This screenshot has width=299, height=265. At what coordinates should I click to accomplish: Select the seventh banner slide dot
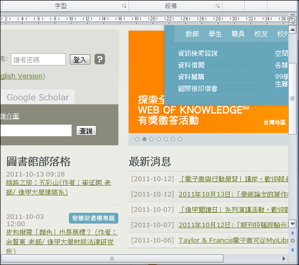coord(180,139)
